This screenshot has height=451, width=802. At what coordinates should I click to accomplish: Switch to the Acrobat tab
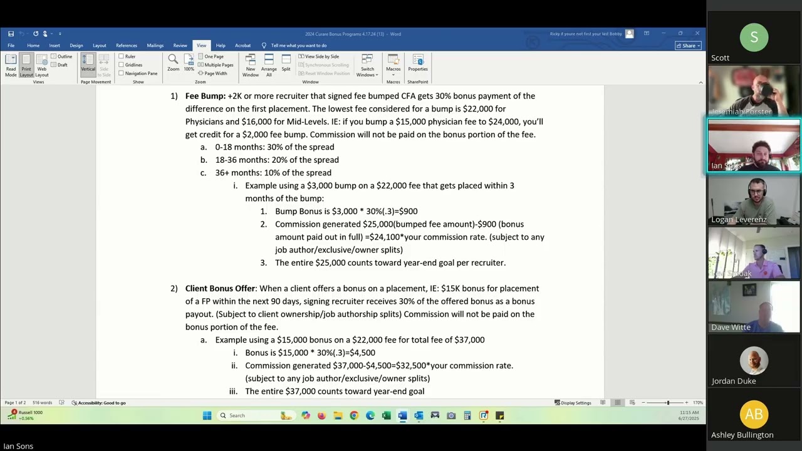coord(243,46)
